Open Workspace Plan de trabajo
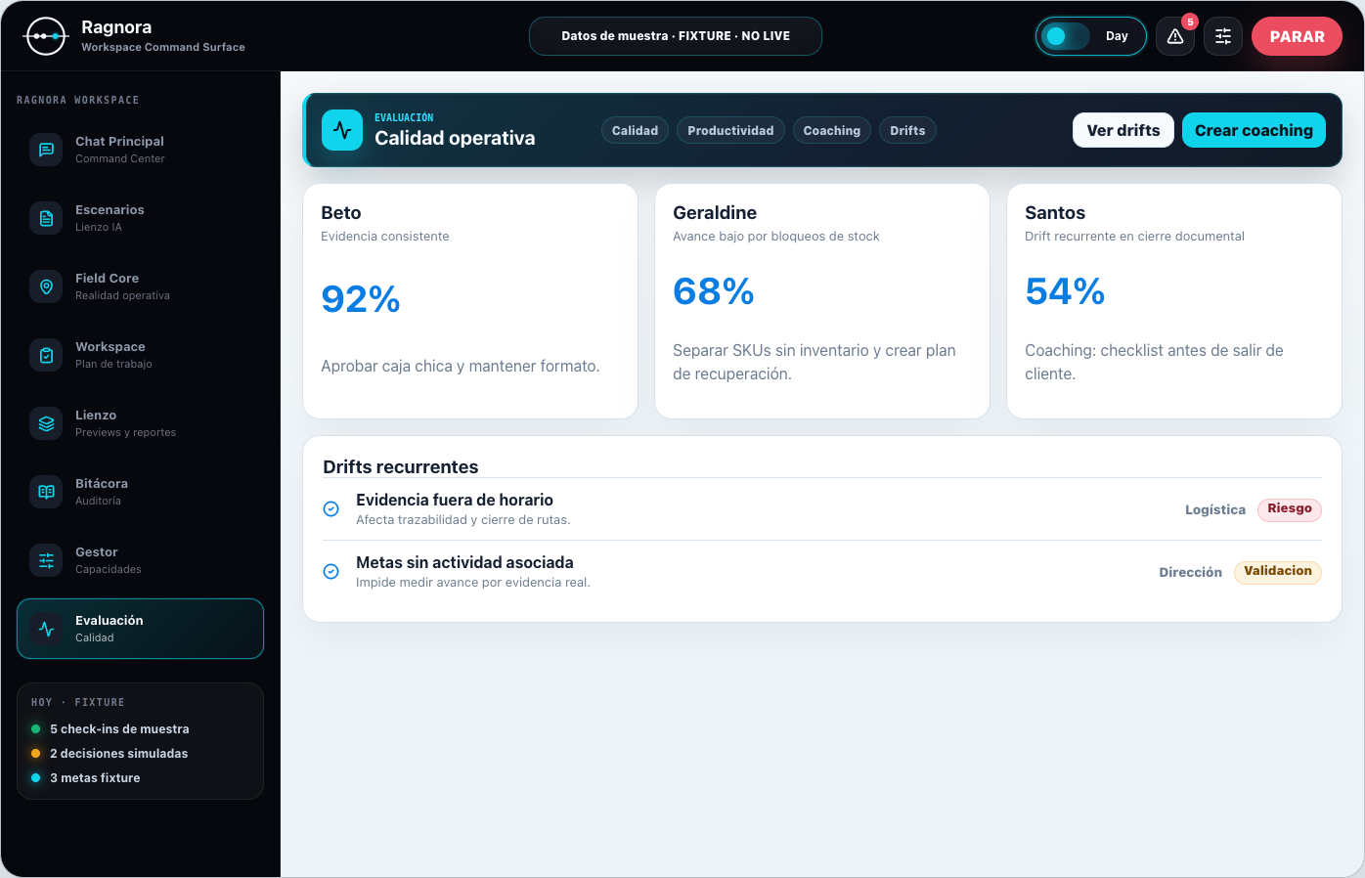 click(140, 355)
